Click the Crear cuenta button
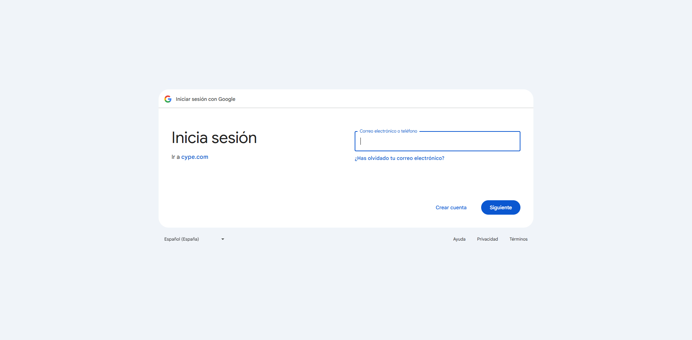Viewport: 692px width, 340px height. 451,207
